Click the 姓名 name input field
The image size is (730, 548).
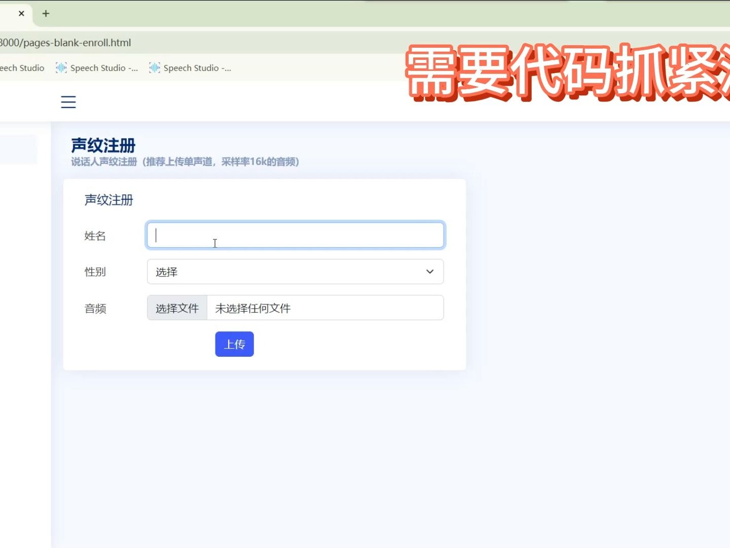(x=296, y=235)
